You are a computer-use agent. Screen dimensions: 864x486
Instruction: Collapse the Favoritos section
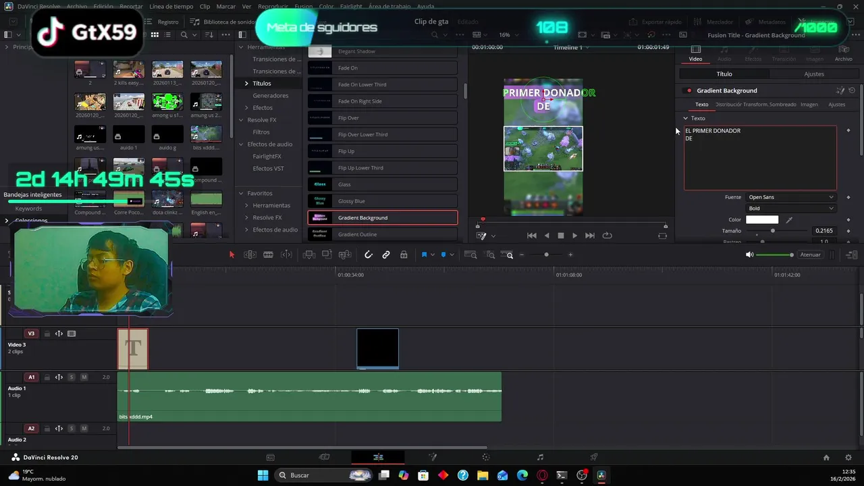pos(241,193)
